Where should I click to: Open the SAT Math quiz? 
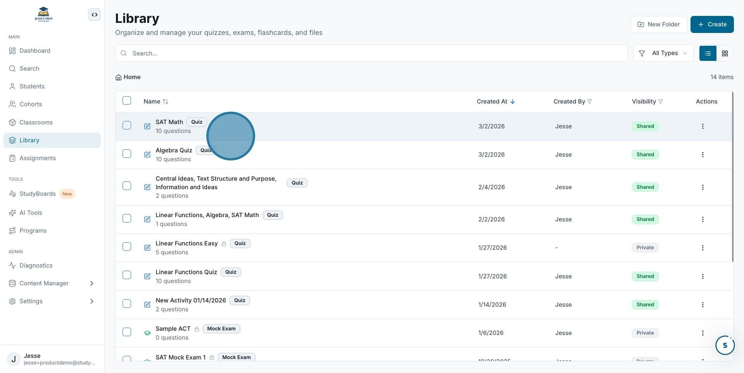169,122
